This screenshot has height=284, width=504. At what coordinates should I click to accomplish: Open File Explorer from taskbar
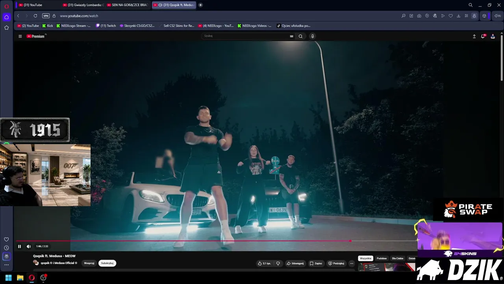[x=20, y=278]
